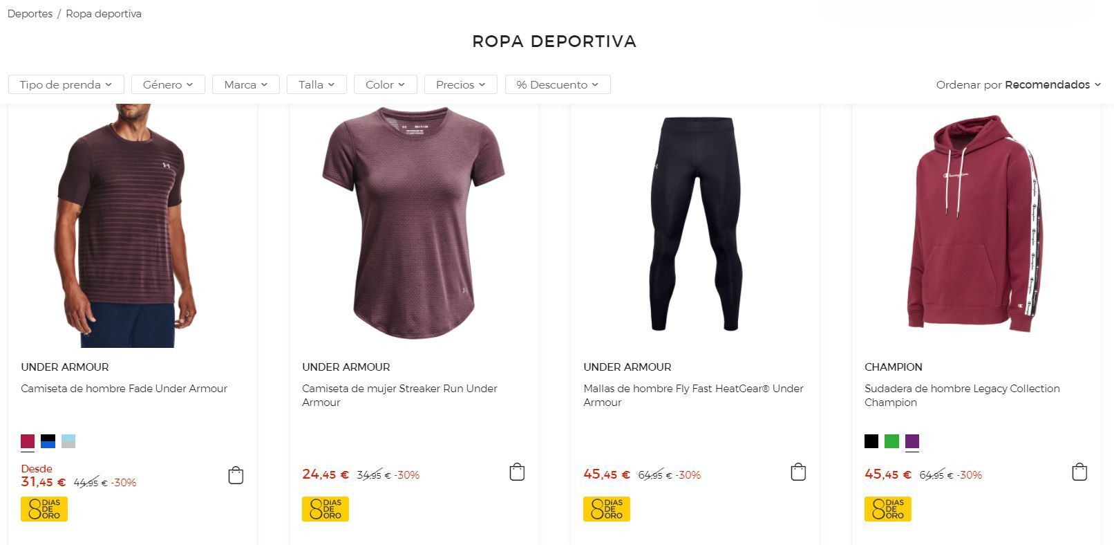Open the Talla filter
Image resolution: width=1114 pixels, height=545 pixels.
point(316,84)
